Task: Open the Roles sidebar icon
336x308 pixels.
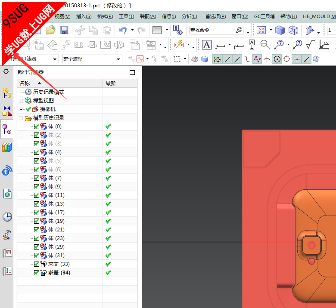Action: pyautogui.click(x=7, y=235)
